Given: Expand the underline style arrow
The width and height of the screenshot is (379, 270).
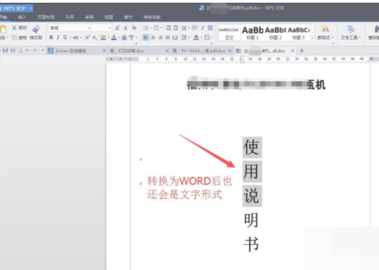Looking at the screenshot, I should pyautogui.click(x=70, y=38).
